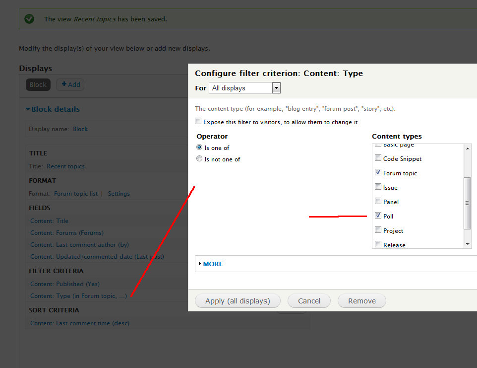477x368 pixels.
Task: Click the Add display button
Action: [70, 84]
